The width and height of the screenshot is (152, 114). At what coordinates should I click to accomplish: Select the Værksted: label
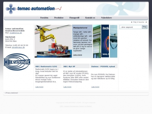pyautogui.click(x=10, y=37)
